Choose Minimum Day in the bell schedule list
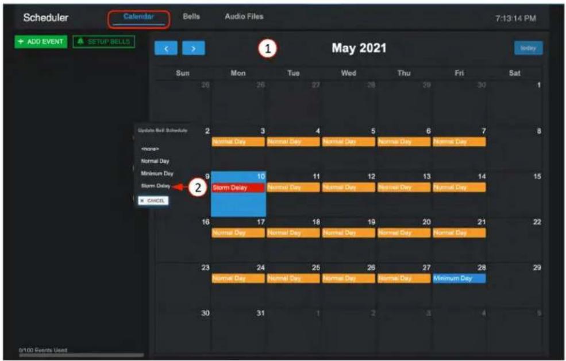This screenshot has width=566, height=361. tap(157, 173)
